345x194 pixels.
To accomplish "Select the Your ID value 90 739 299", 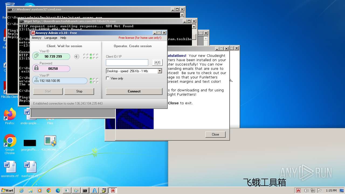I will 53,57.
